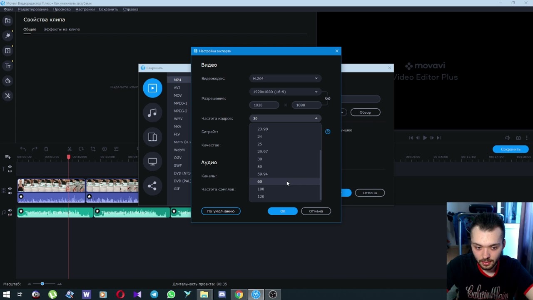
Task: Click Отмена in expert settings dialog
Action: pos(316,211)
